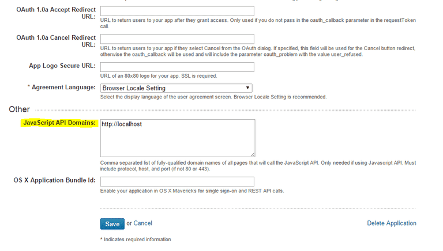The height and width of the screenshot is (251, 443).
Task: Open the Agreement Language dropdown
Action: tap(176, 88)
